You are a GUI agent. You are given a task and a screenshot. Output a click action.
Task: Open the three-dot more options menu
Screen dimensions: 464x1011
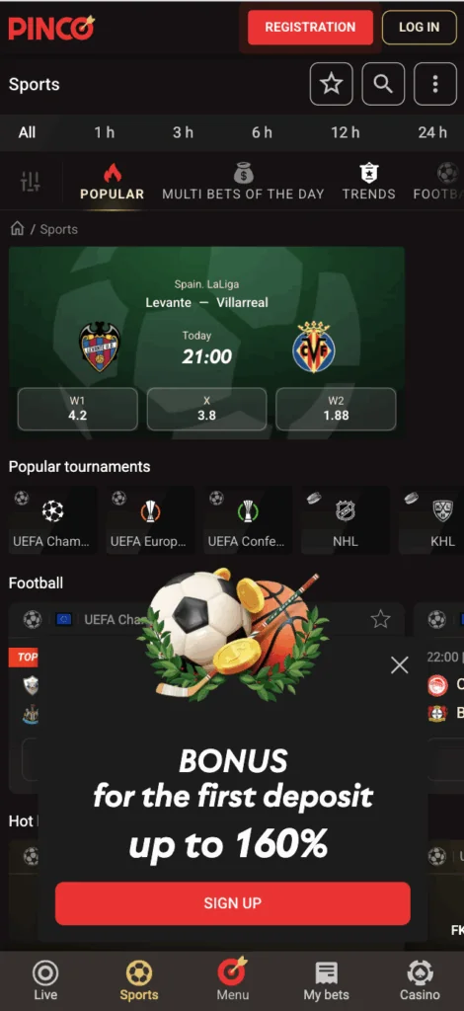click(x=435, y=84)
